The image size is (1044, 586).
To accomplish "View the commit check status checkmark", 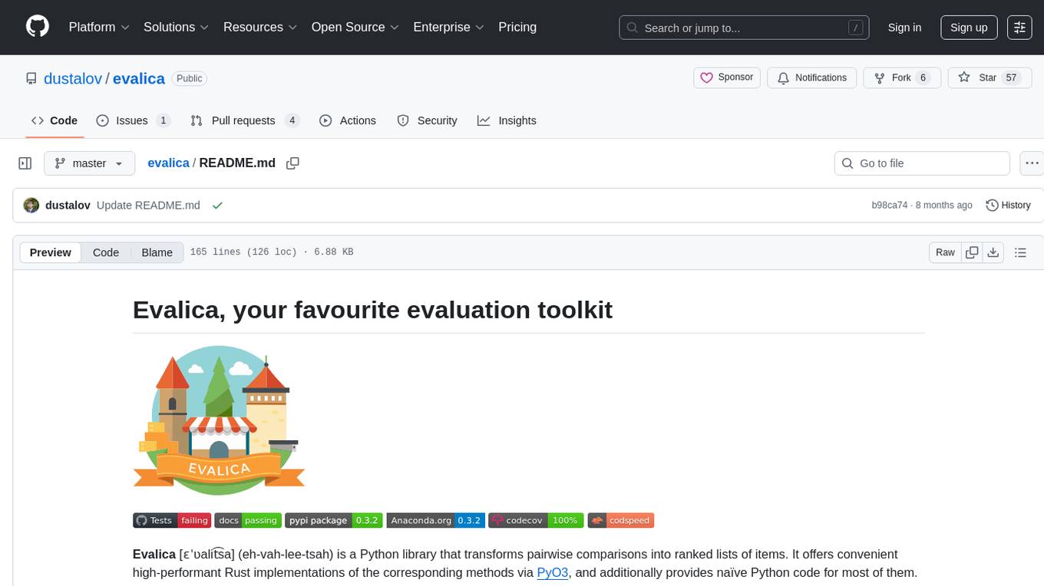I will [x=217, y=206].
